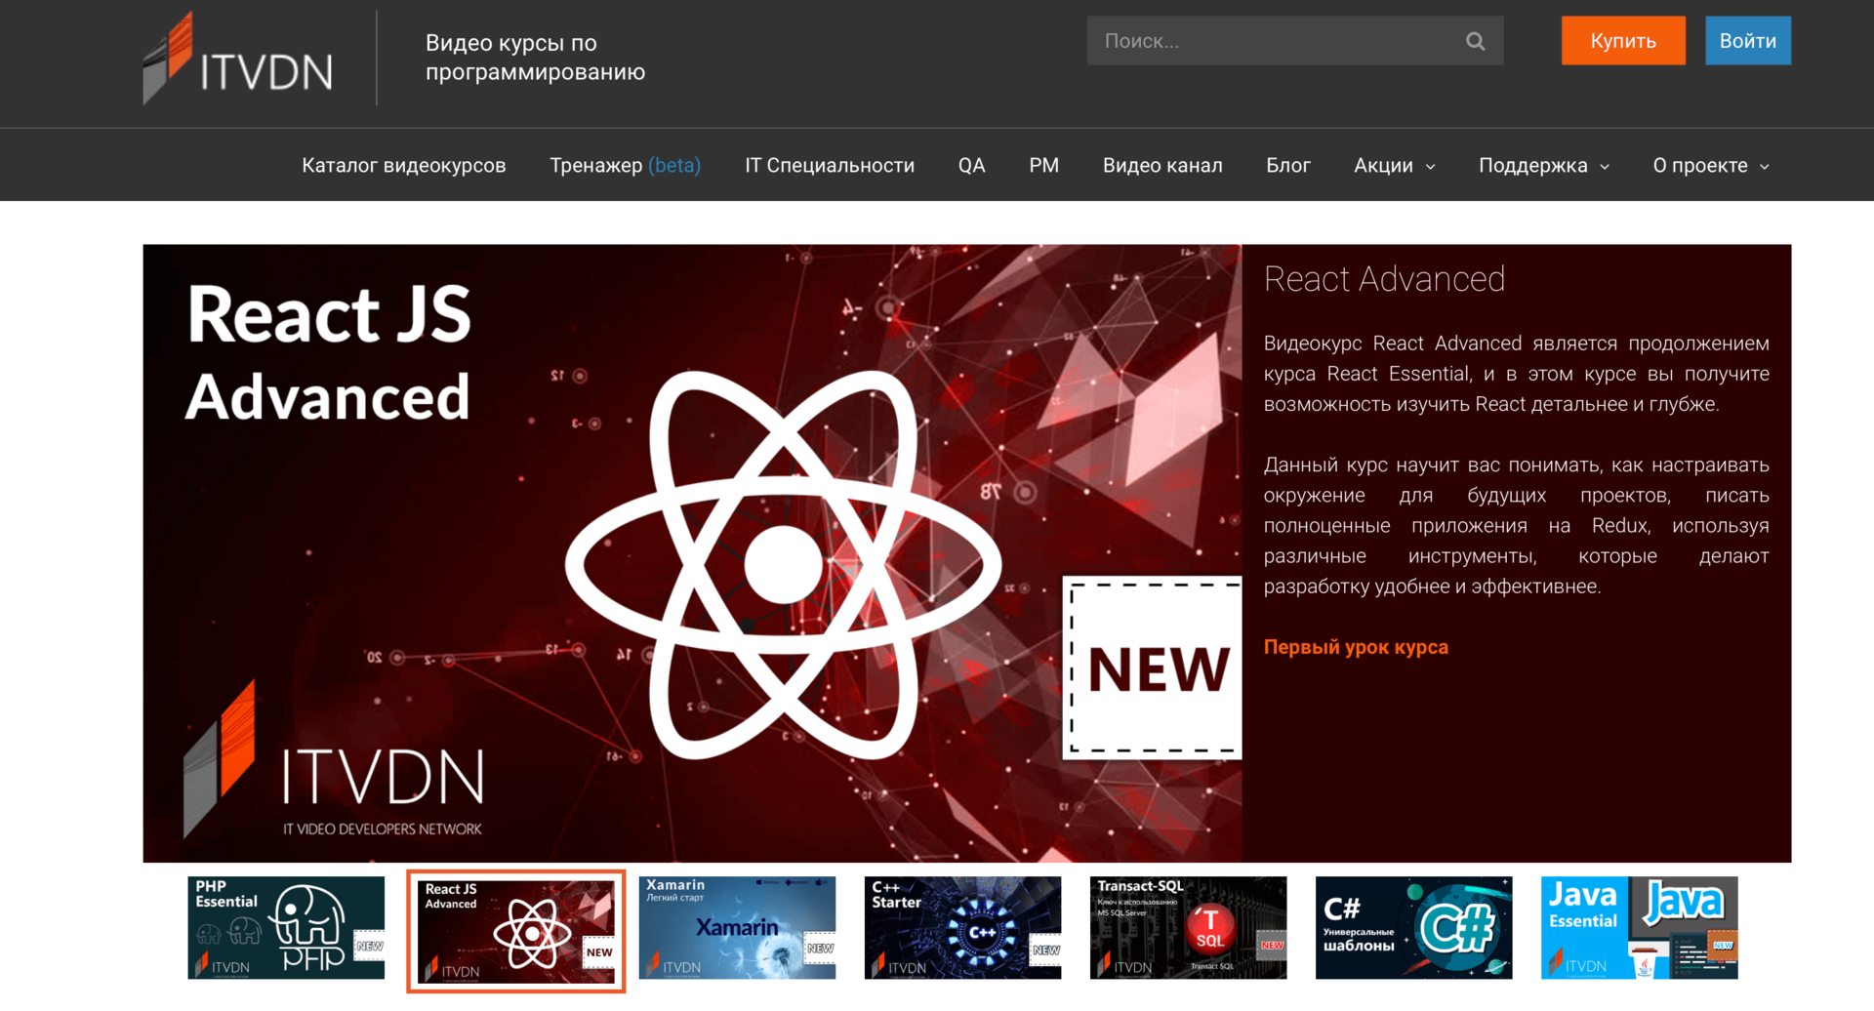Expand the Поддержка dropdown menu
The image size is (1874, 1011).
[x=1544, y=166]
